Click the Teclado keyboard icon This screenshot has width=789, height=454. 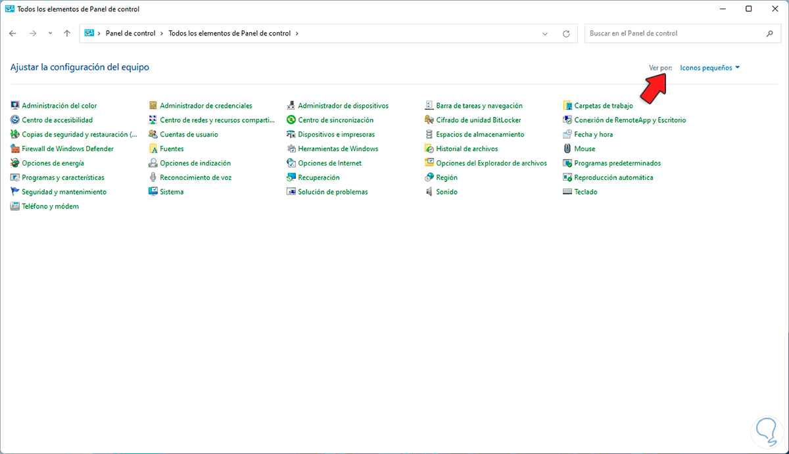click(567, 192)
